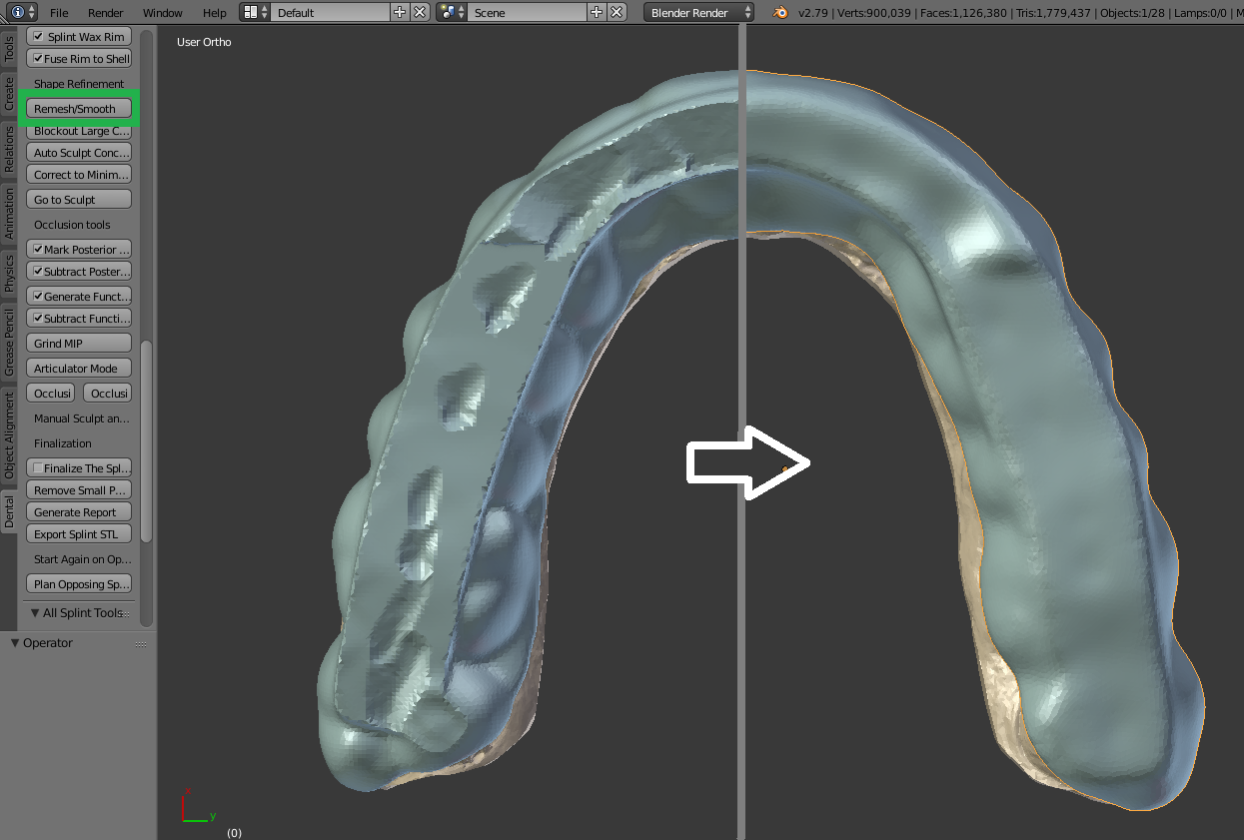Uncheck the Splint Wax Rim checkbox

pos(39,37)
